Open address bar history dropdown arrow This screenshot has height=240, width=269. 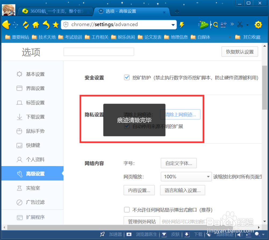173,25
